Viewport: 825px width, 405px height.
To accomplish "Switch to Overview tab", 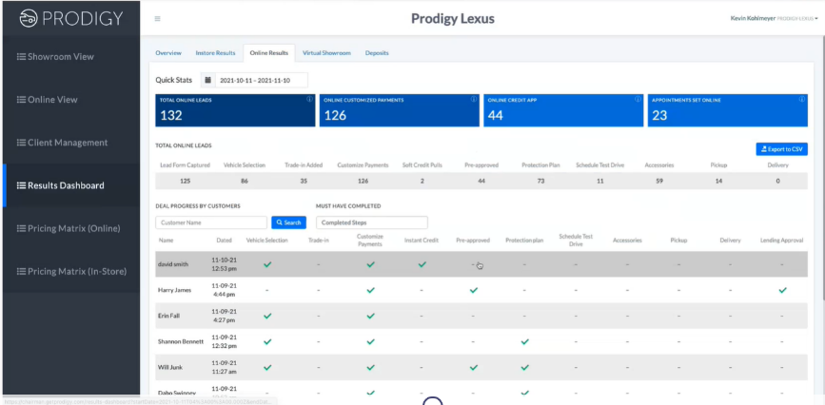I will pyautogui.click(x=168, y=53).
